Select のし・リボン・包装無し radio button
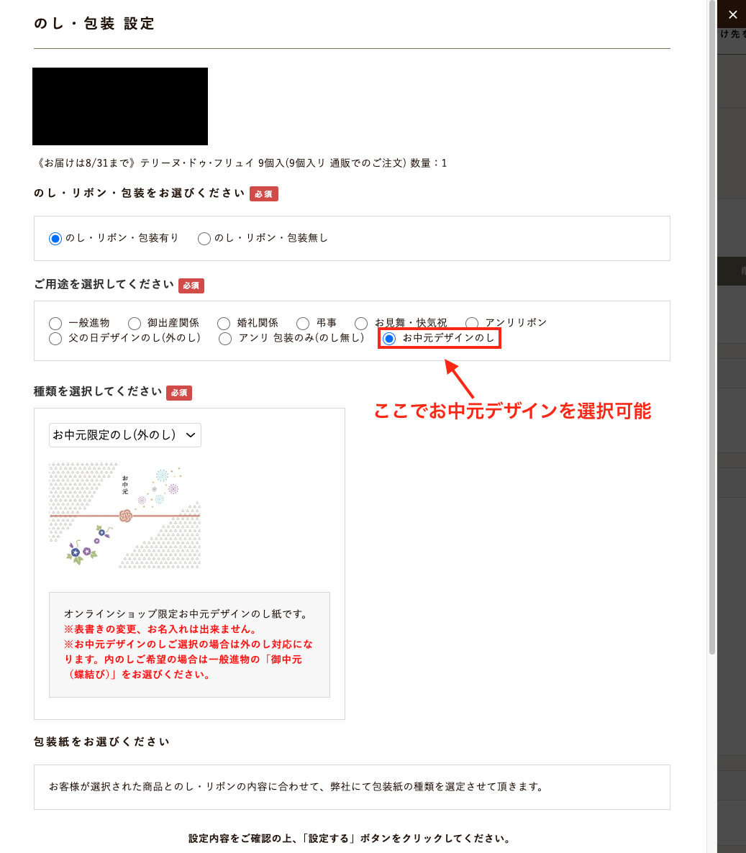 pyautogui.click(x=204, y=239)
